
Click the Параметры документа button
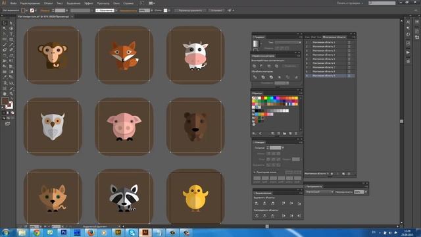190,11
